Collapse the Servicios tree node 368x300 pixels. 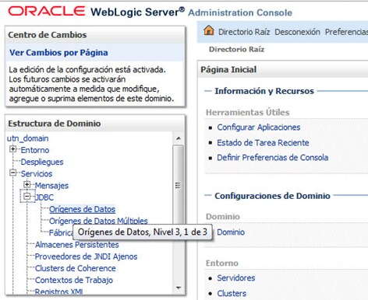(12, 173)
